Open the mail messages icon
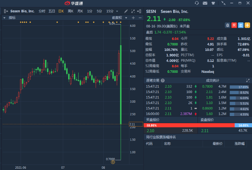Image resolution: width=252 pixels, height=170 pixels. 205,3
